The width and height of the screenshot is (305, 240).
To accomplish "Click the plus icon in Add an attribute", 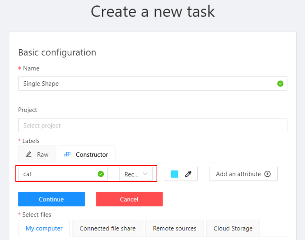I will (268, 174).
